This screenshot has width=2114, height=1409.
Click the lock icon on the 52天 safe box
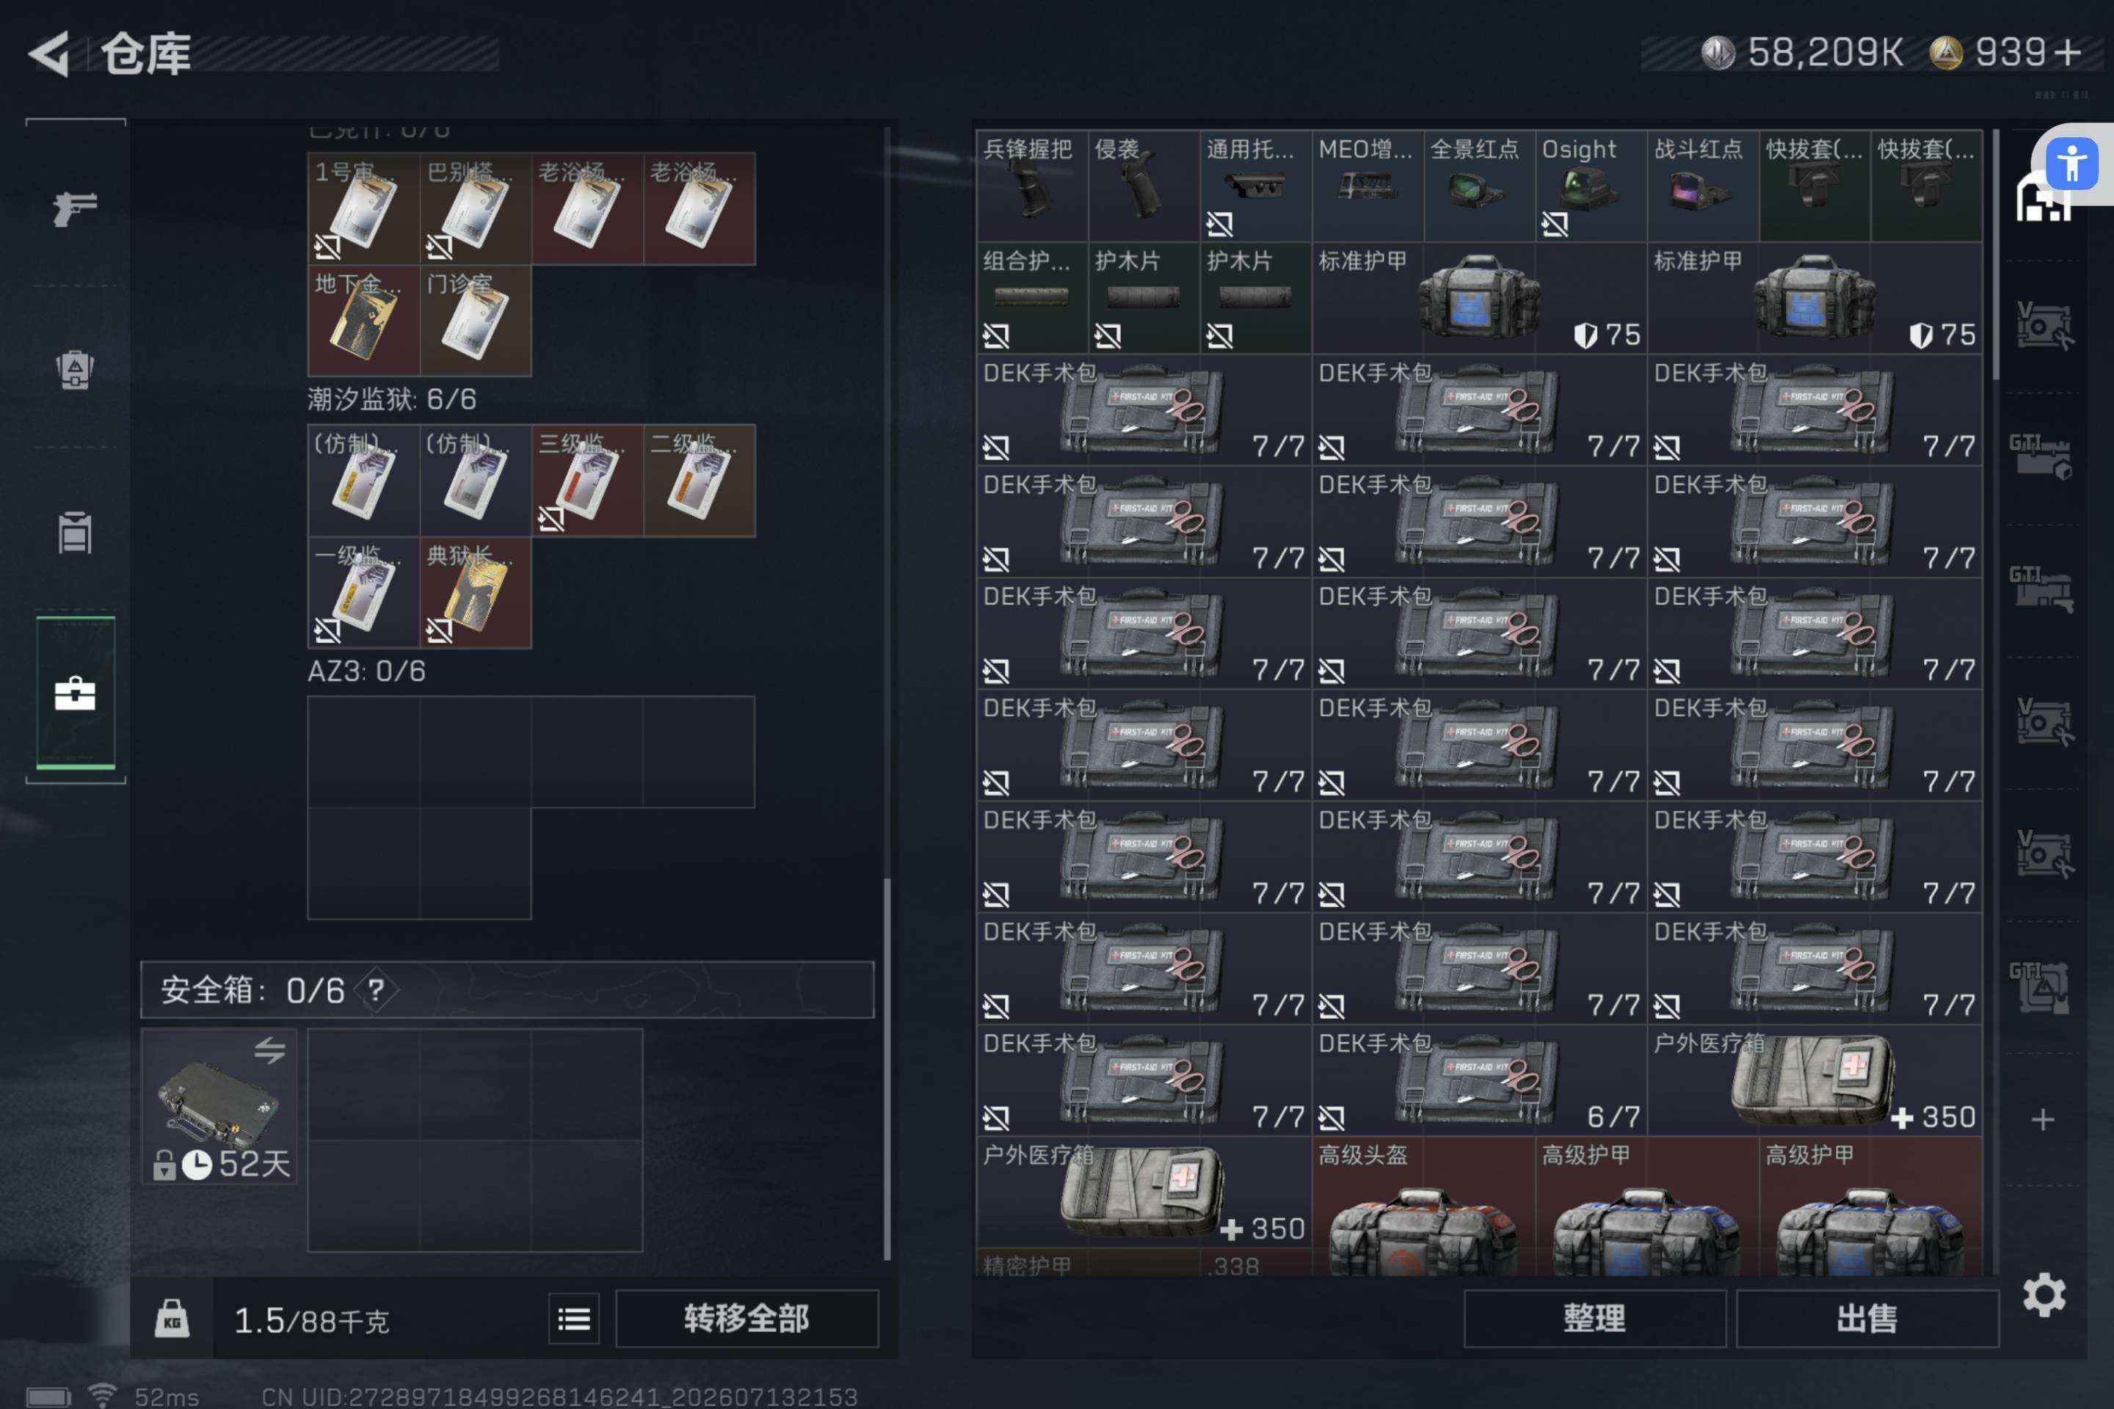coord(164,1165)
